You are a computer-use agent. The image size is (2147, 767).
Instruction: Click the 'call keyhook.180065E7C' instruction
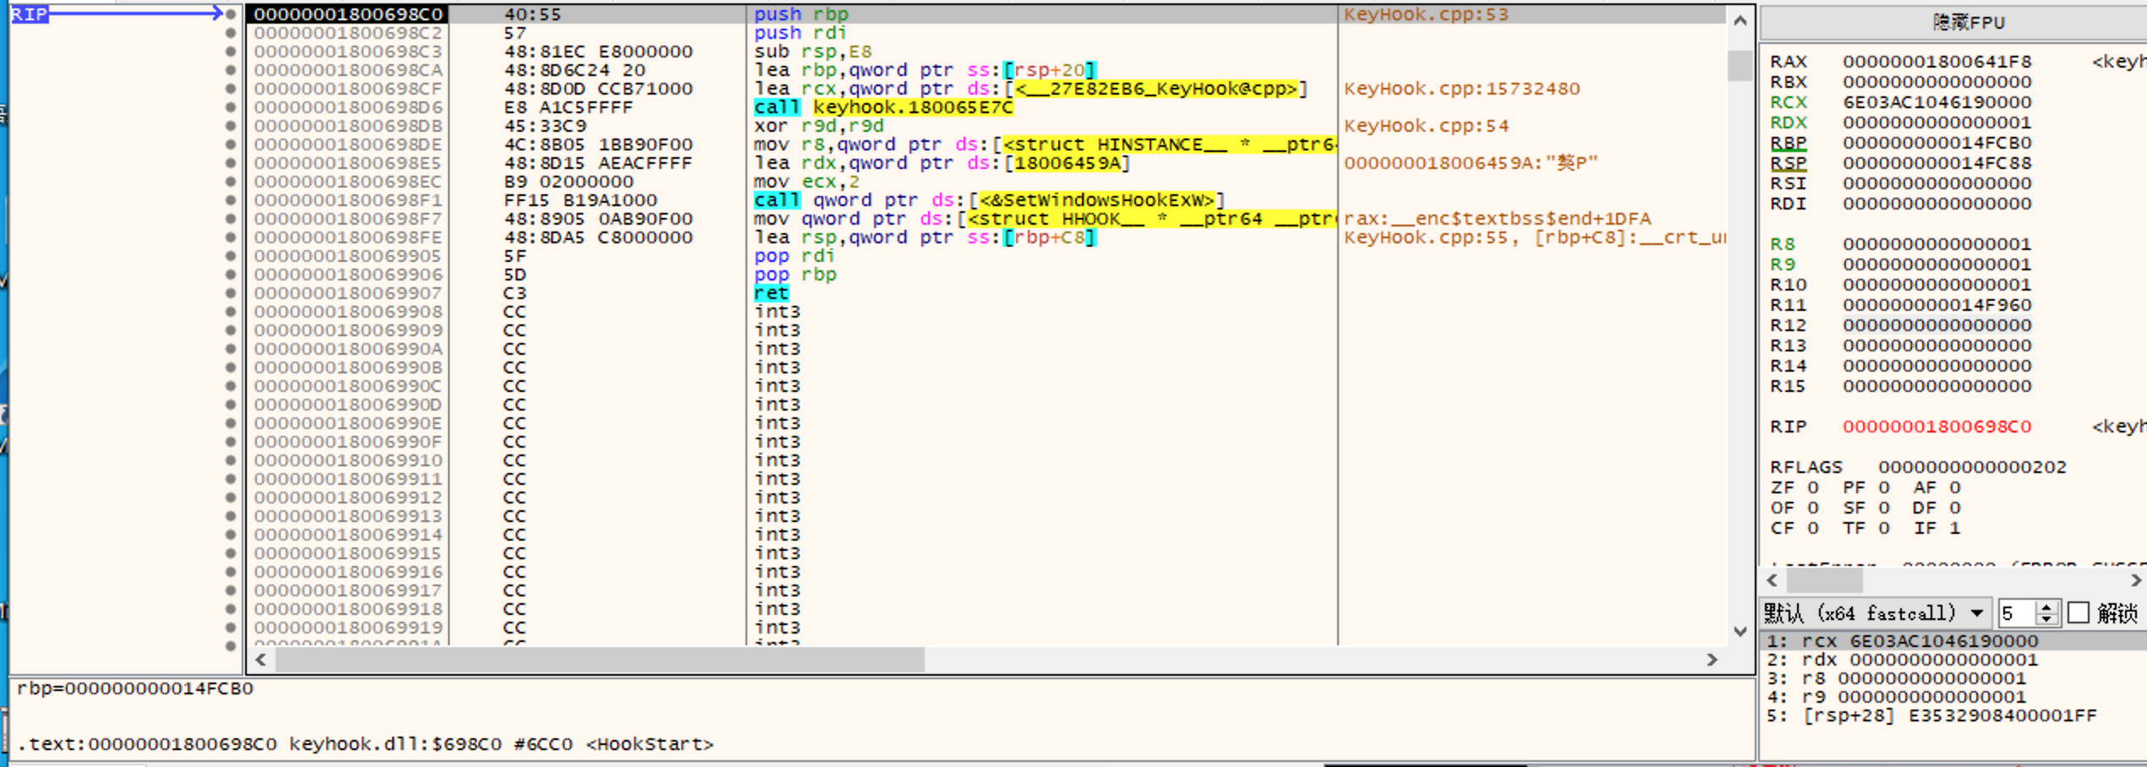(882, 107)
